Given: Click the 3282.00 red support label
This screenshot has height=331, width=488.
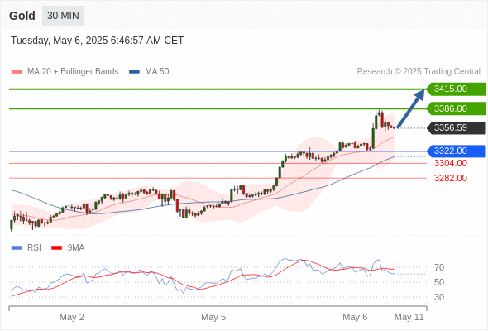Looking at the screenshot, I should point(451,178).
